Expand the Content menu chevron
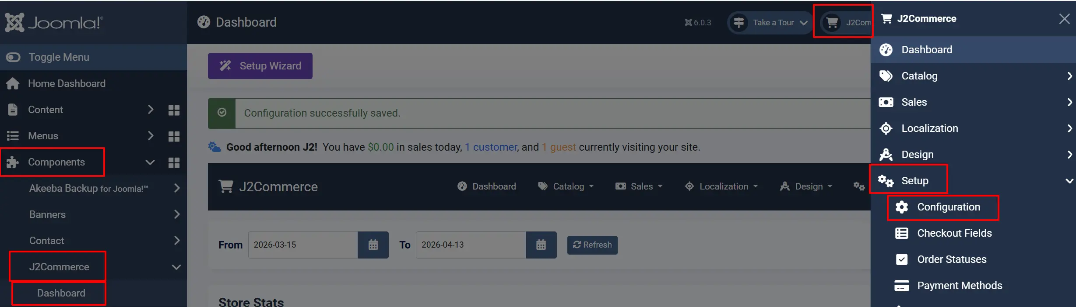1076x307 pixels. pos(150,110)
